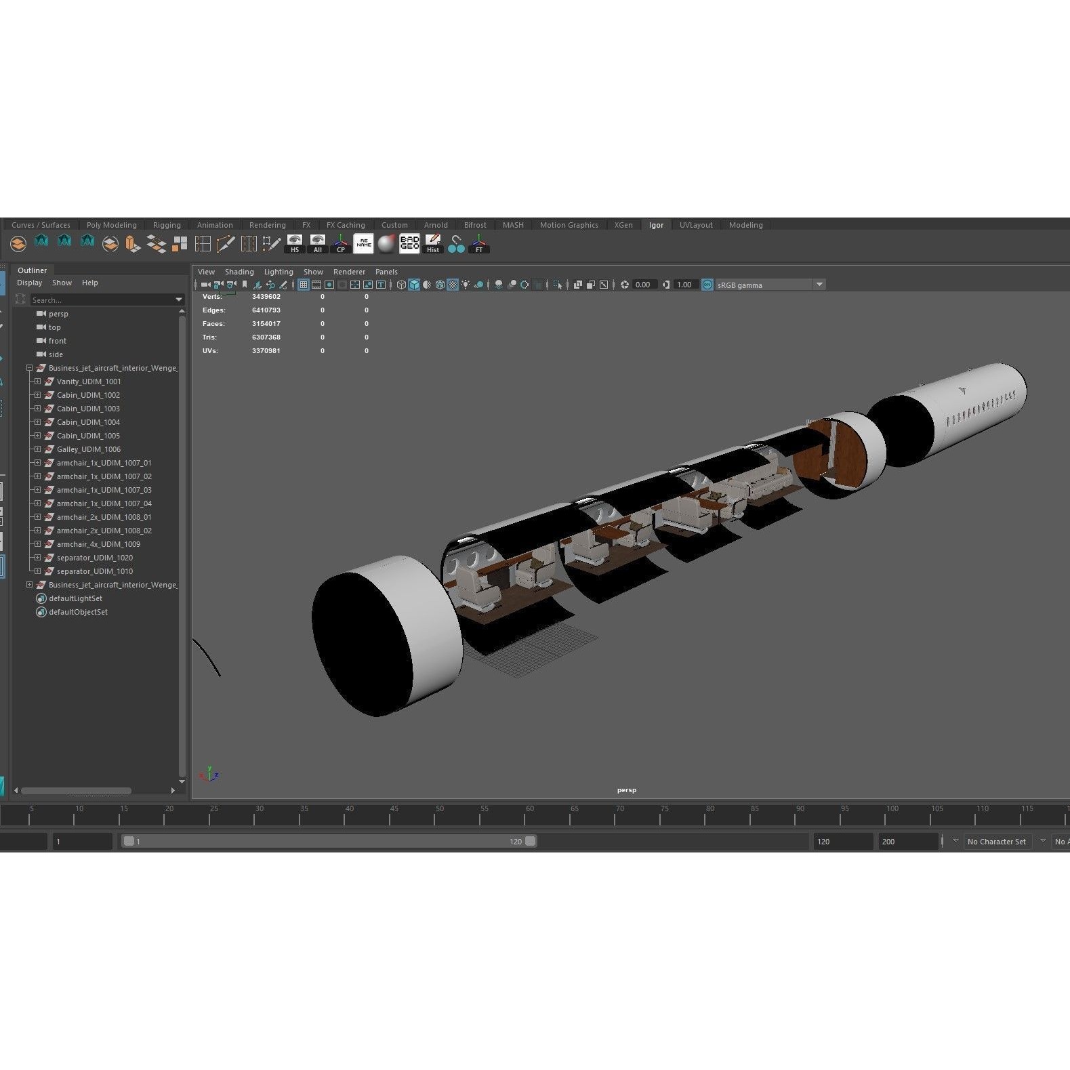Viewport: 1070px width, 1070px height.
Task: Toggle smooth shade all cube icon
Action: tap(414, 285)
